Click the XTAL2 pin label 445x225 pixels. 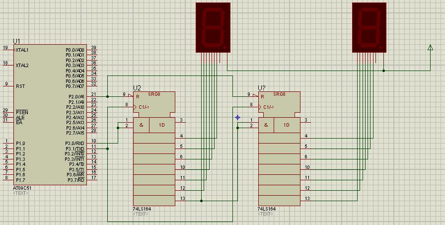pyautogui.click(x=22, y=65)
